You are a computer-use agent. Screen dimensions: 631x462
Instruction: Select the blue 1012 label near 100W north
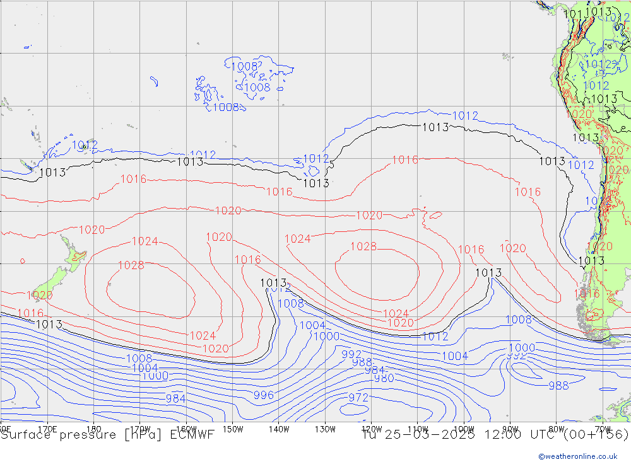[465, 116]
